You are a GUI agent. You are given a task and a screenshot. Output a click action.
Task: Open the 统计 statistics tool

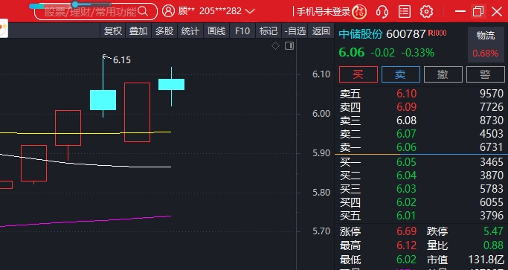click(190, 31)
